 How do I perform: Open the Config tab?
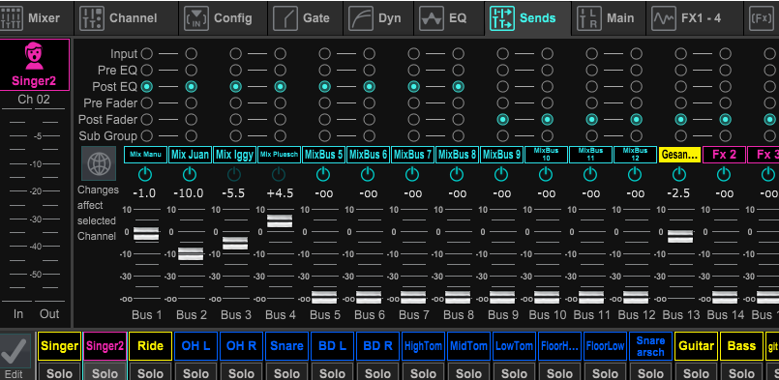tap(224, 18)
